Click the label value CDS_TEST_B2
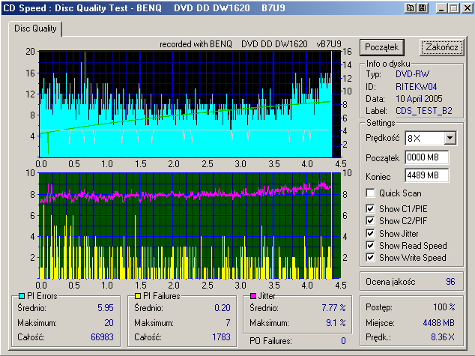The width and height of the screenshot is (475, 356). [x=424, y=111]
